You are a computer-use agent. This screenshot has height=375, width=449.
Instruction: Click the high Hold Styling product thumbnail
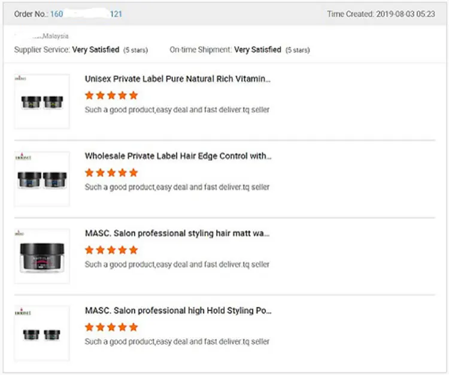[42, 333]
